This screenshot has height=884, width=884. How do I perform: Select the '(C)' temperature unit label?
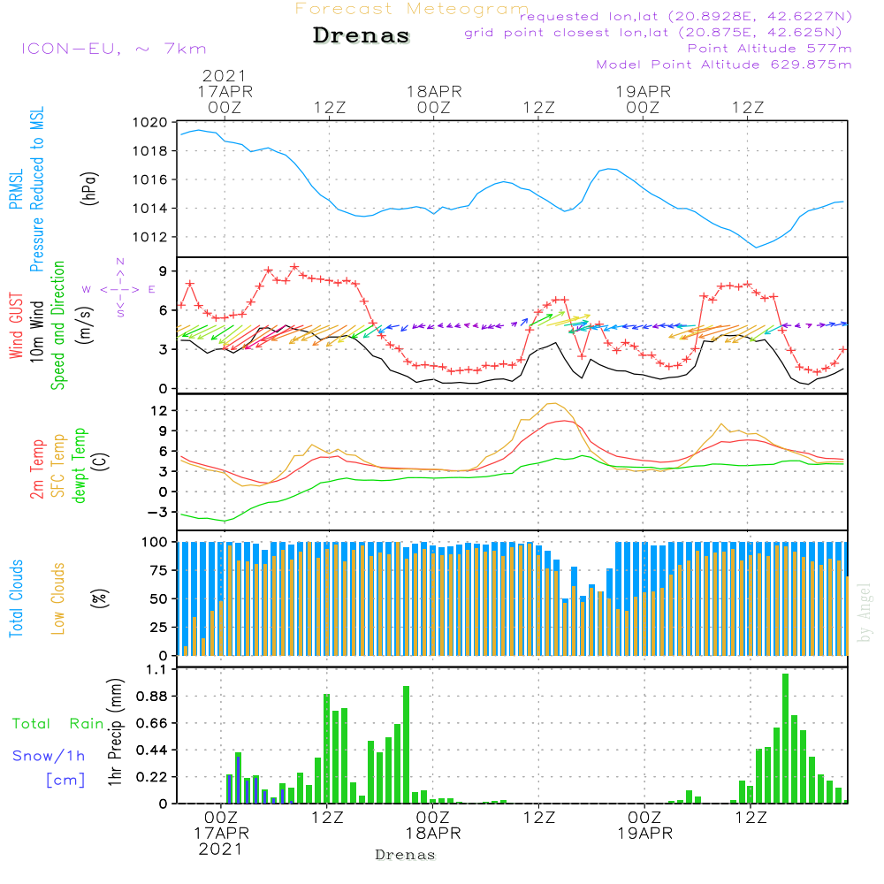point(101,462)
